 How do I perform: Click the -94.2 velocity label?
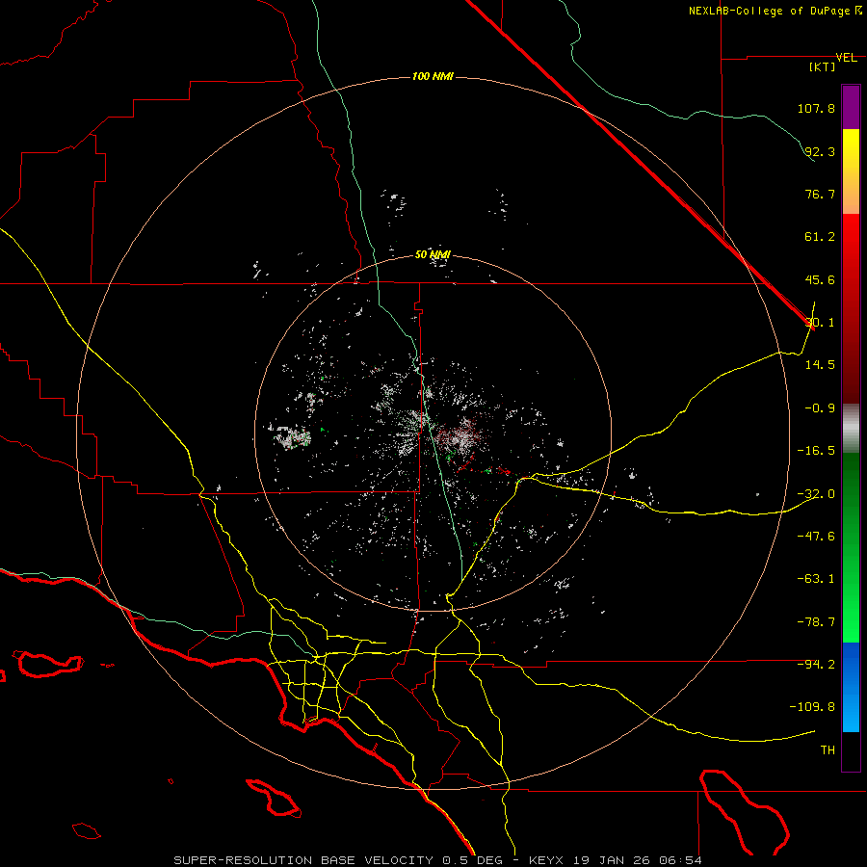816,665
